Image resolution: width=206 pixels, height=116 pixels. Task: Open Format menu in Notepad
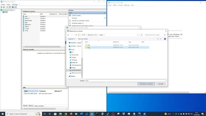[x=120, y=5]
